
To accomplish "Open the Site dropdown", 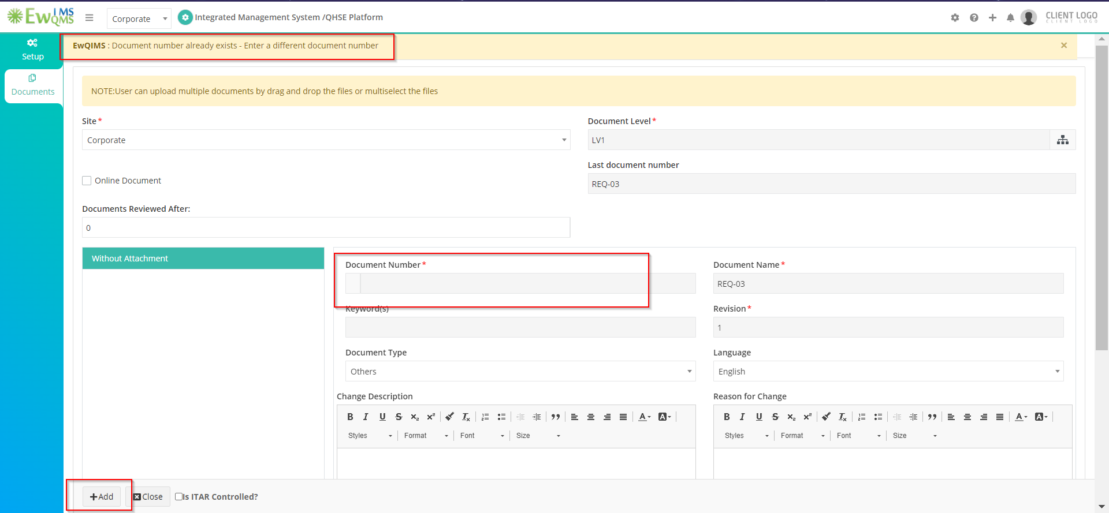I will click(326, 140).
